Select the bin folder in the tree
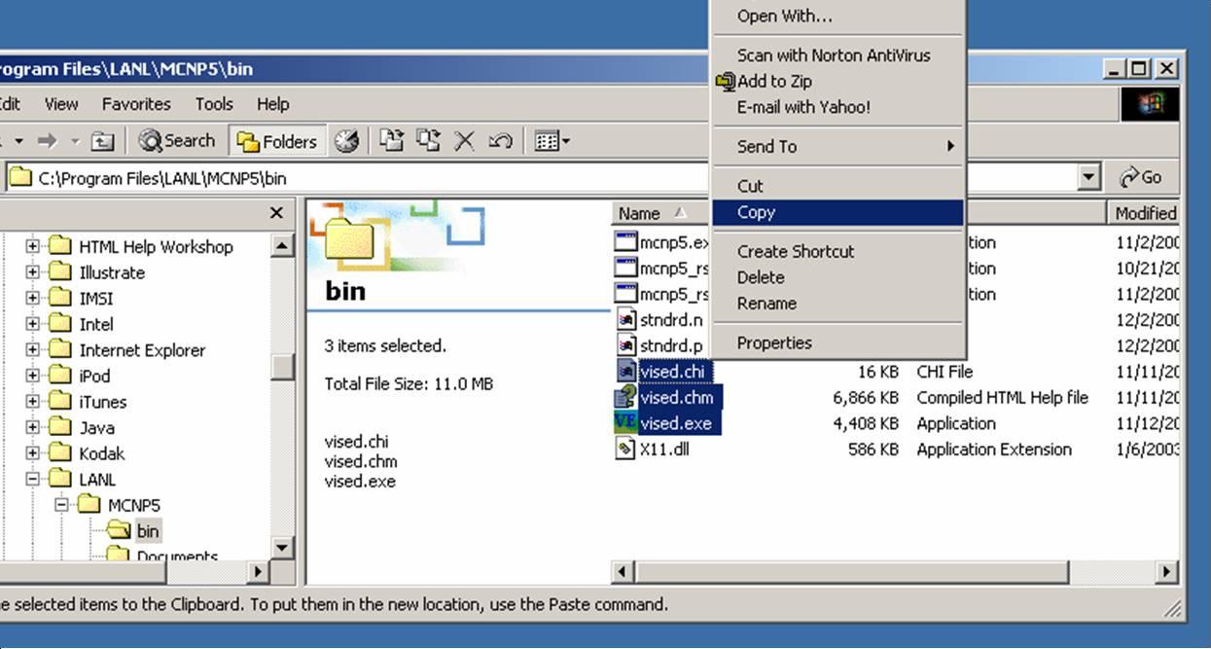1211x649 pixels. (147, 531)
